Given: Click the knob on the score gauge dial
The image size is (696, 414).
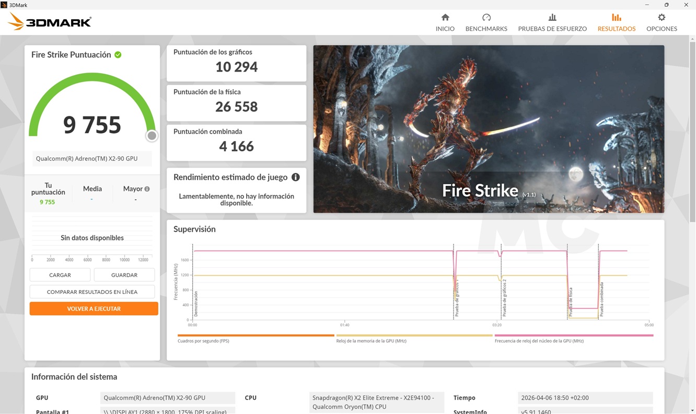Looking at the screenshot, I should 152,135.
